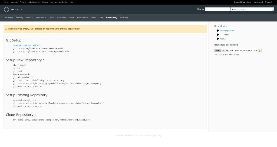This screenshot has width=277, height=147.
Task: Click the warning icon in the empty repository notice
Action: 6,29
